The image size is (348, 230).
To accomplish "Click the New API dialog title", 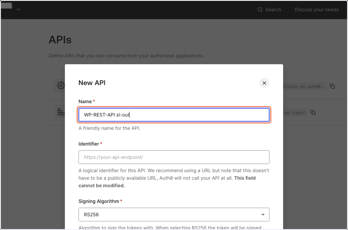I will tap(92, 83).
